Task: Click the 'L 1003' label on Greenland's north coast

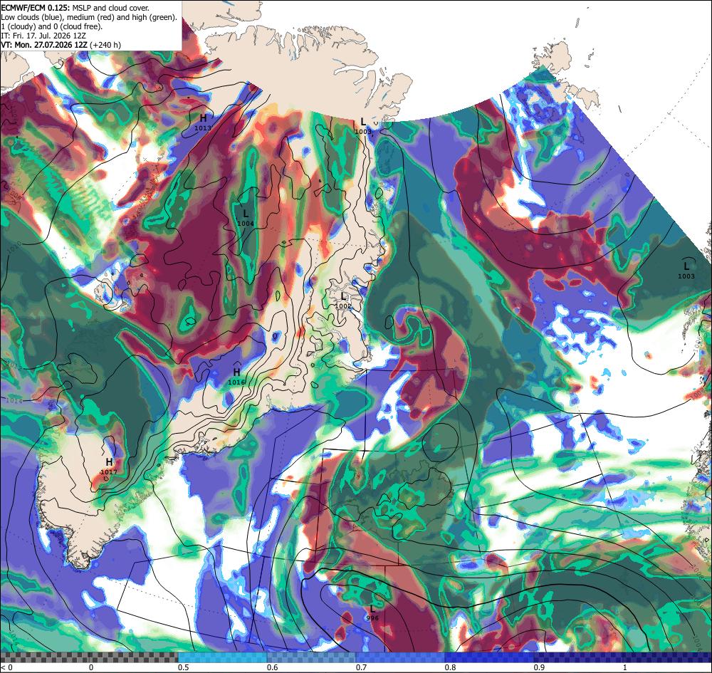Action: (363, 126)
